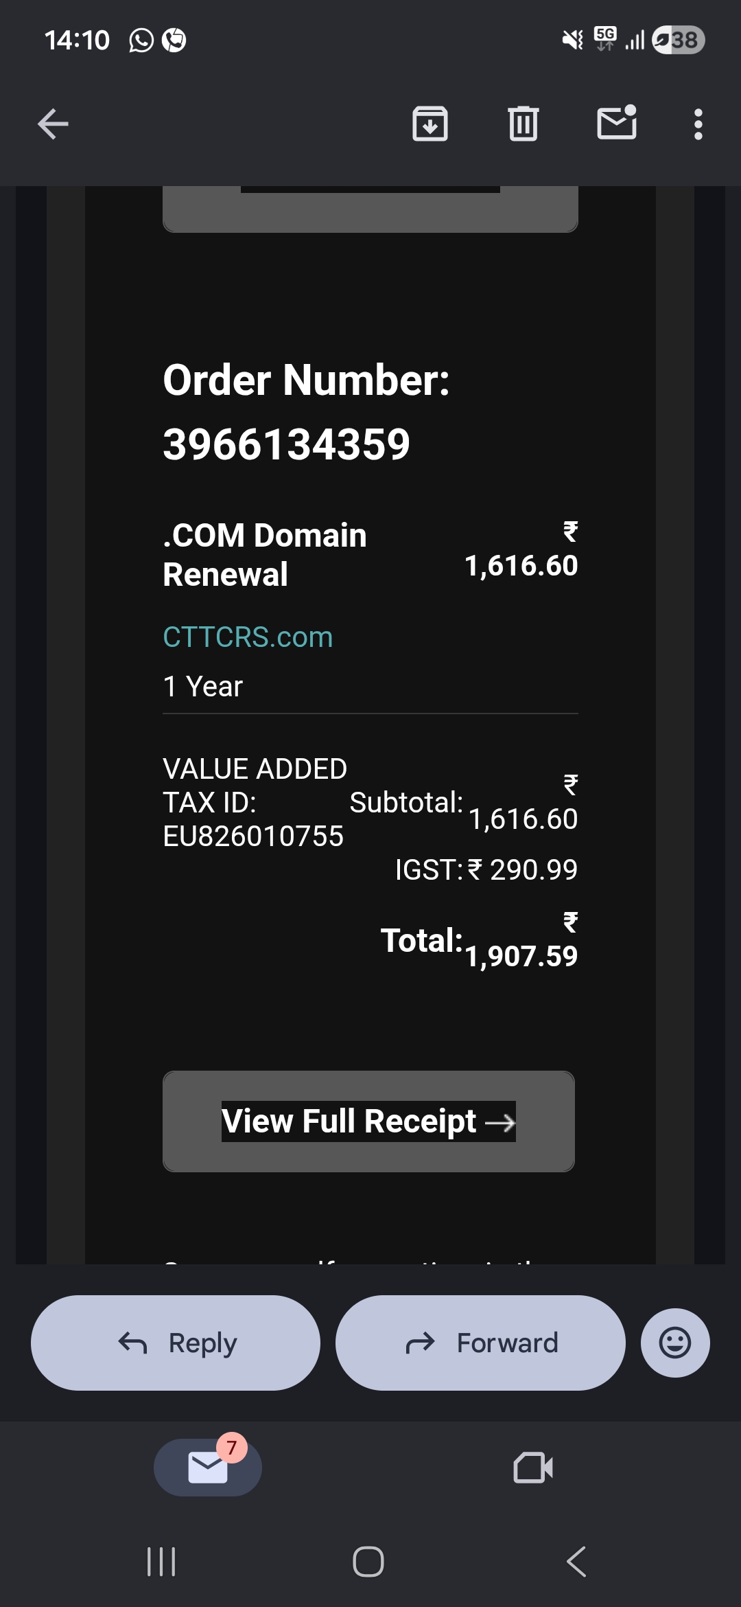
Task: Forward this email
Action: (x=480, y=1343)
